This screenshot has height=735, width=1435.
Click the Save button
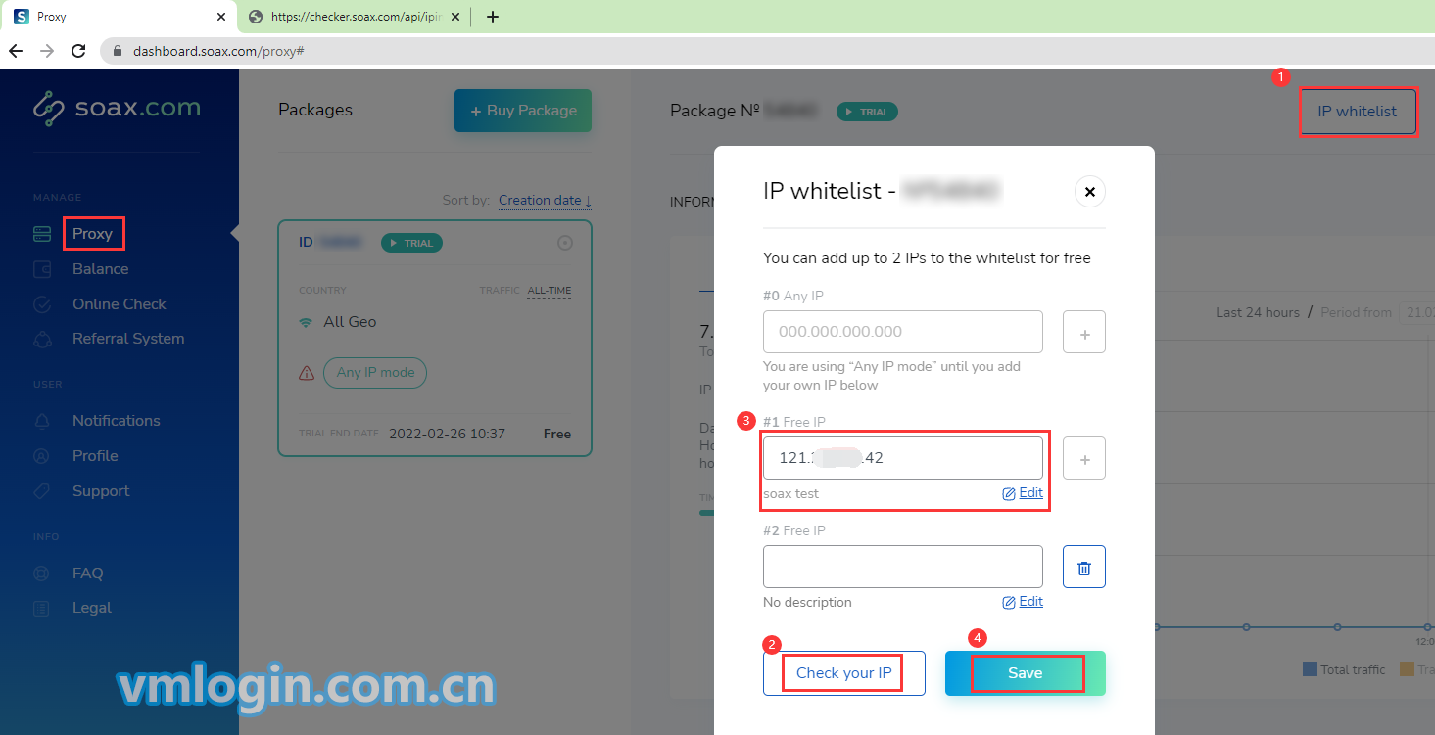click(1026, 673)
